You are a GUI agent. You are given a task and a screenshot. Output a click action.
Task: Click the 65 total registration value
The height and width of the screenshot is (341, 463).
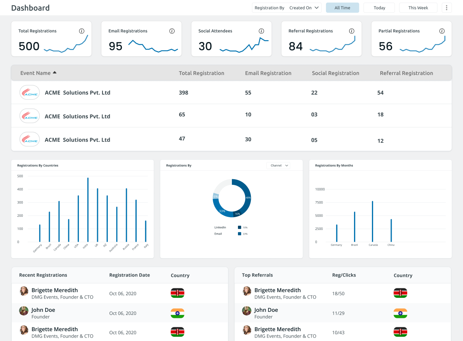pyautogui.click(x=182, y=114)
